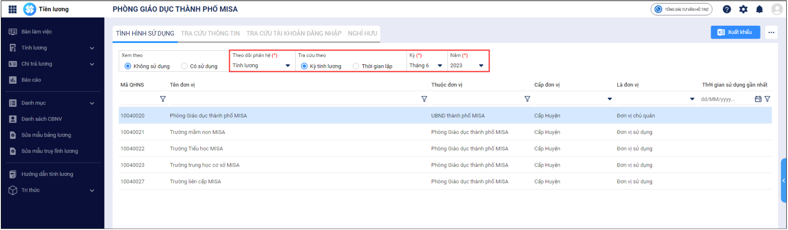Screen dimensions: 788x230
Task: Open the Cấp đơn vị filter dropdown
Action: click(610, 99)
